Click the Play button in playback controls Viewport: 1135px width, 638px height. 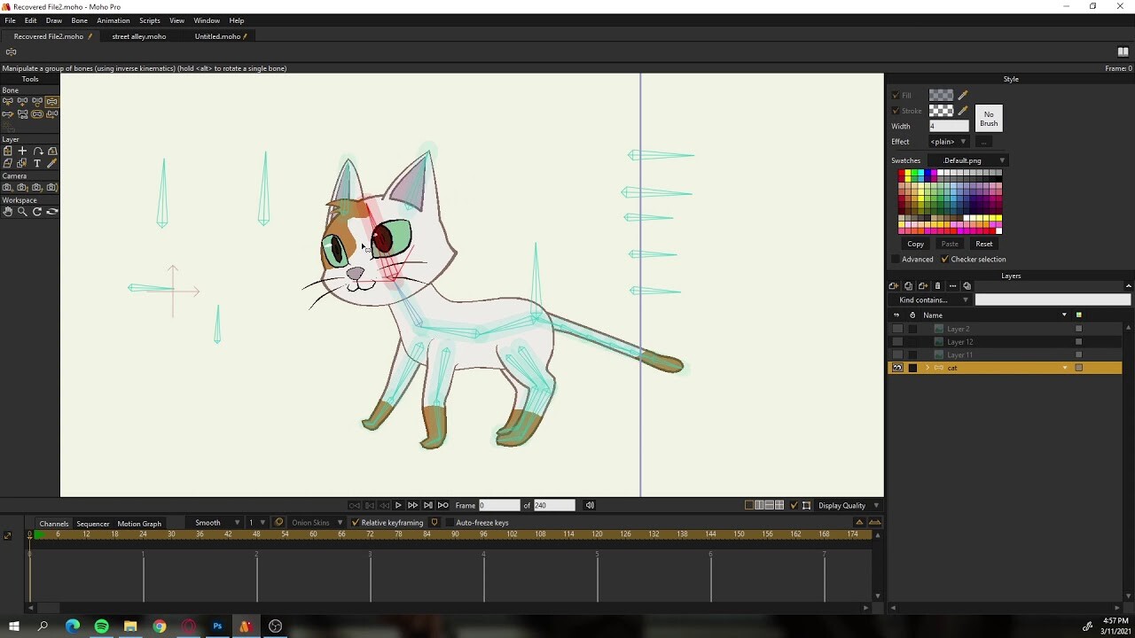click(398, 505)
